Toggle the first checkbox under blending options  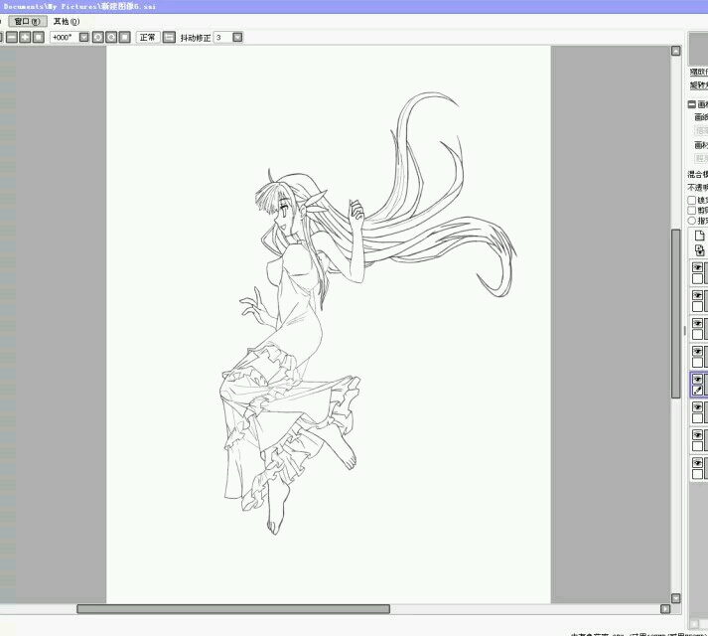692,200
